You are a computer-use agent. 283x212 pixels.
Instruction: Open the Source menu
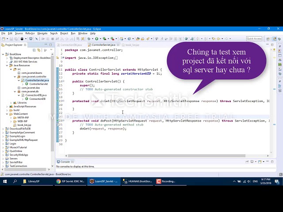pos(19,34)
